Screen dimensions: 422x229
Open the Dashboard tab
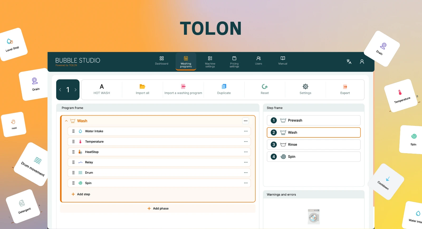[x=162, y=61]
